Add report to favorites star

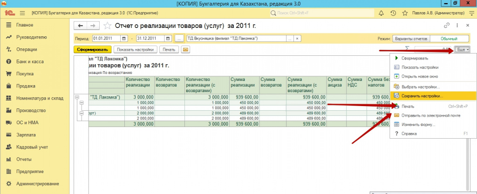tap(107, 26)
